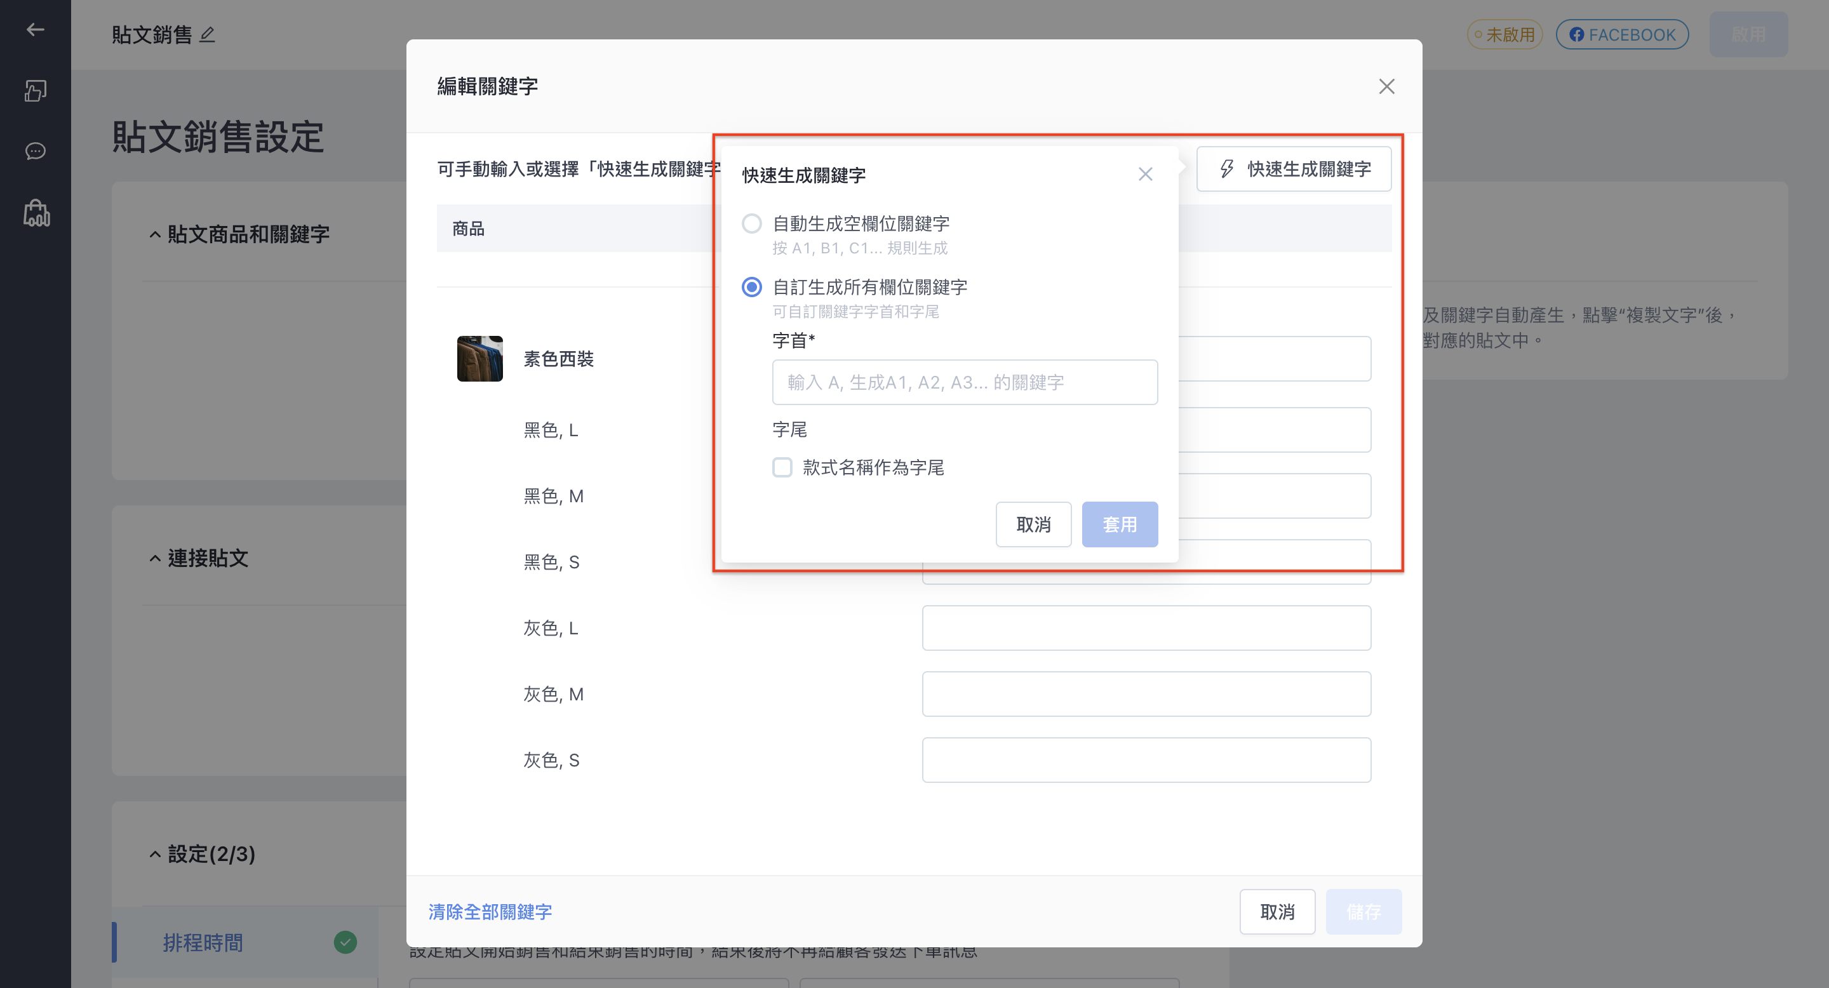Viewport: 1829px width, 988px height.
Task: Click the 黑色, M variant label
Action: point(553,496)
